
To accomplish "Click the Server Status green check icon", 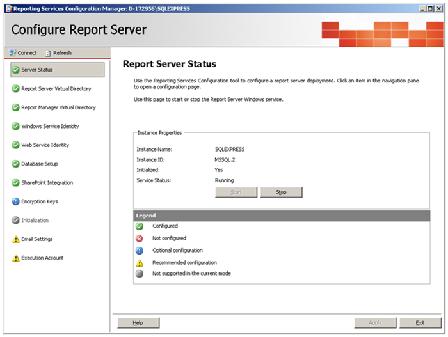I will 16,70.
